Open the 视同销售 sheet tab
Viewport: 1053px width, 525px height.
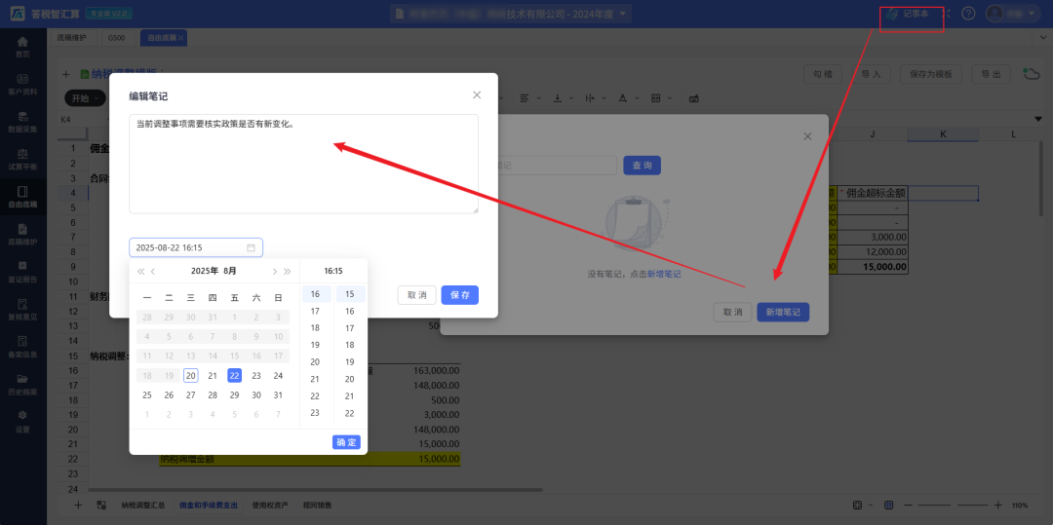click(317, 505)
